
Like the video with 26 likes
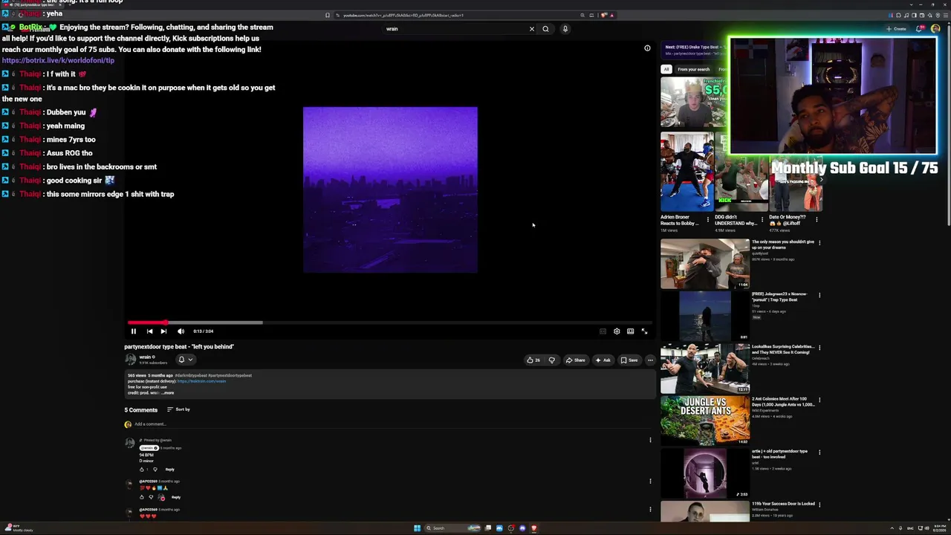(533, 360)
